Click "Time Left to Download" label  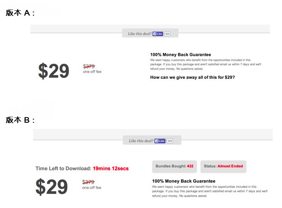pos(63,169)
